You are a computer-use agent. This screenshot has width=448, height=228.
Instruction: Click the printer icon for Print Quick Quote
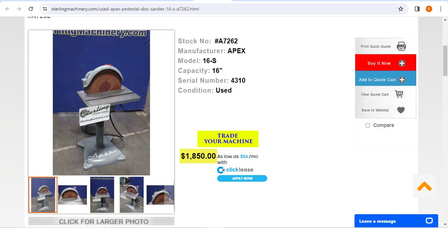pos(401,46)
